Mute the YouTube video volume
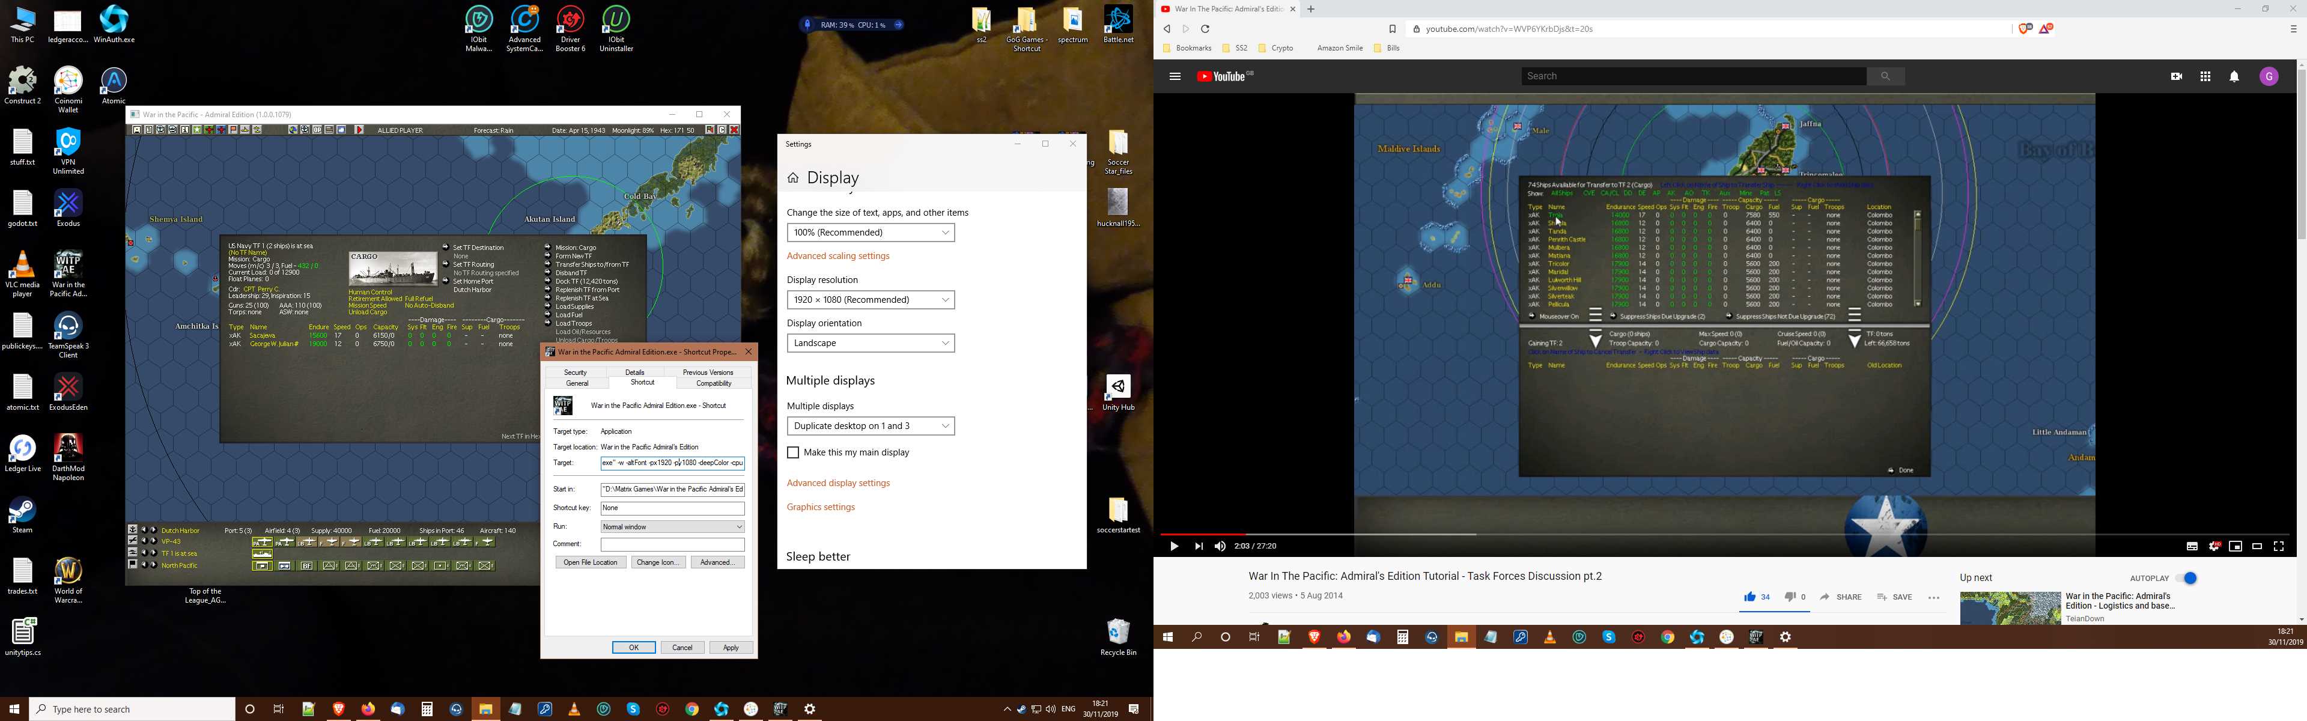2307x721 pixels. pyautogui.click(x=1220, y=546)
